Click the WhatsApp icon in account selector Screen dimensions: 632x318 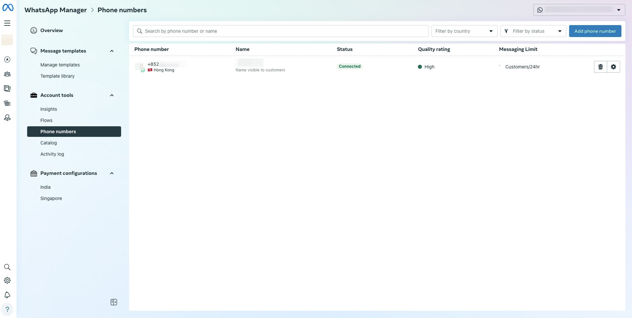[540, 10]
